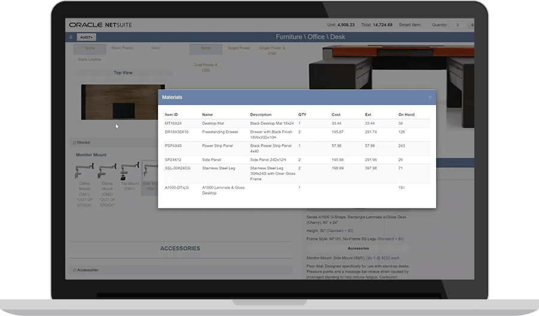Viewport: 539px width, 316px height.
Task: Choose Dual Power & USB option
Action: coord(205,68)
